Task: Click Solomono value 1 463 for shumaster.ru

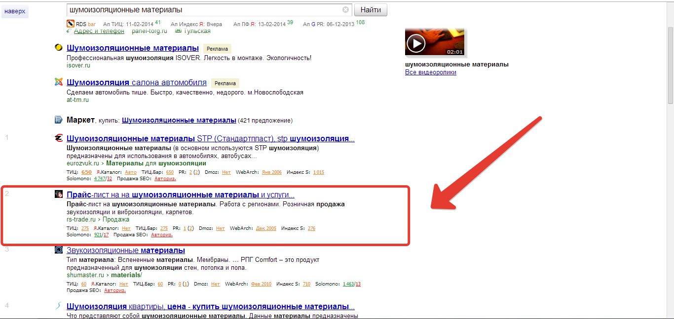Action: pos(348,284)
